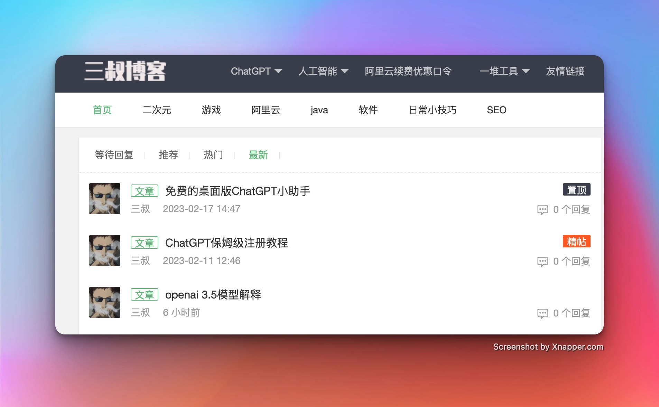Click the author avatar for 免费的桌面版ChatGPT小助手
Image resolution: width=659 pixels, height=407 pixels.
point(105,199)
